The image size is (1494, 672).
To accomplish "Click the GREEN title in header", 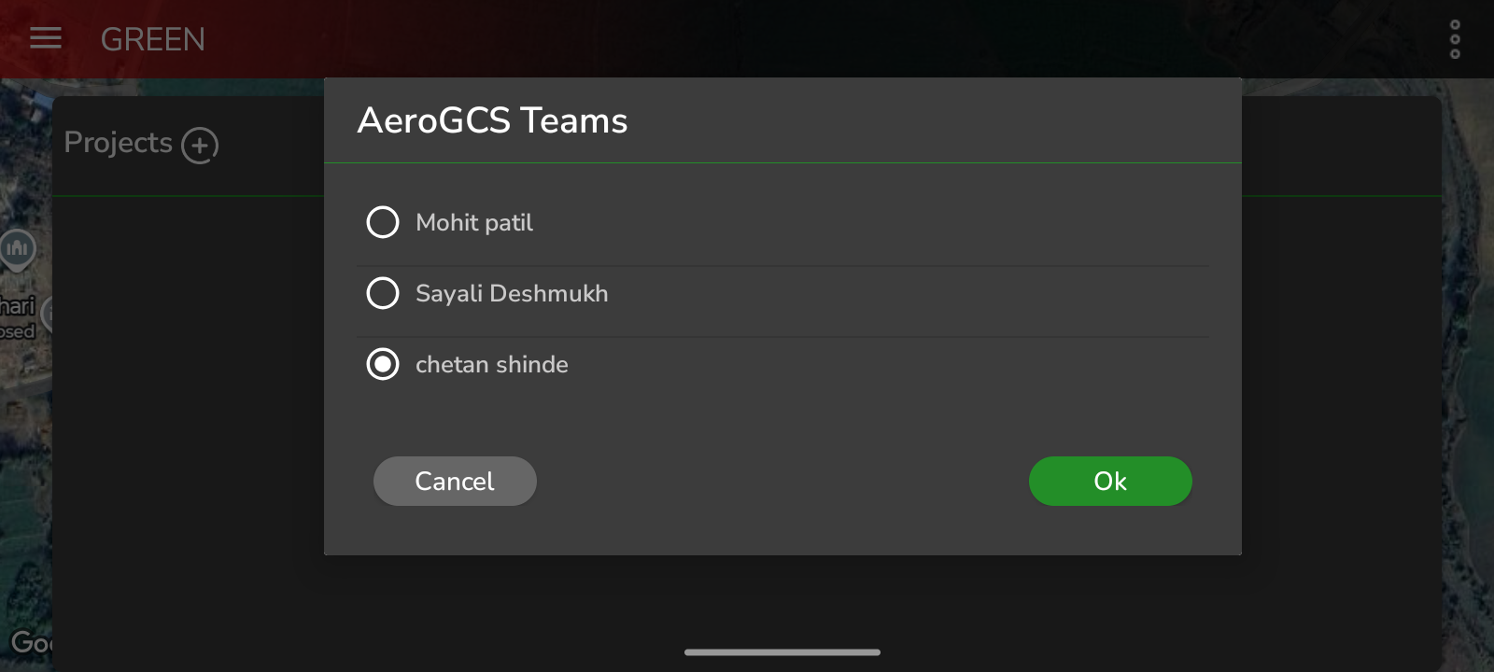I will click(x=153, y=39).
